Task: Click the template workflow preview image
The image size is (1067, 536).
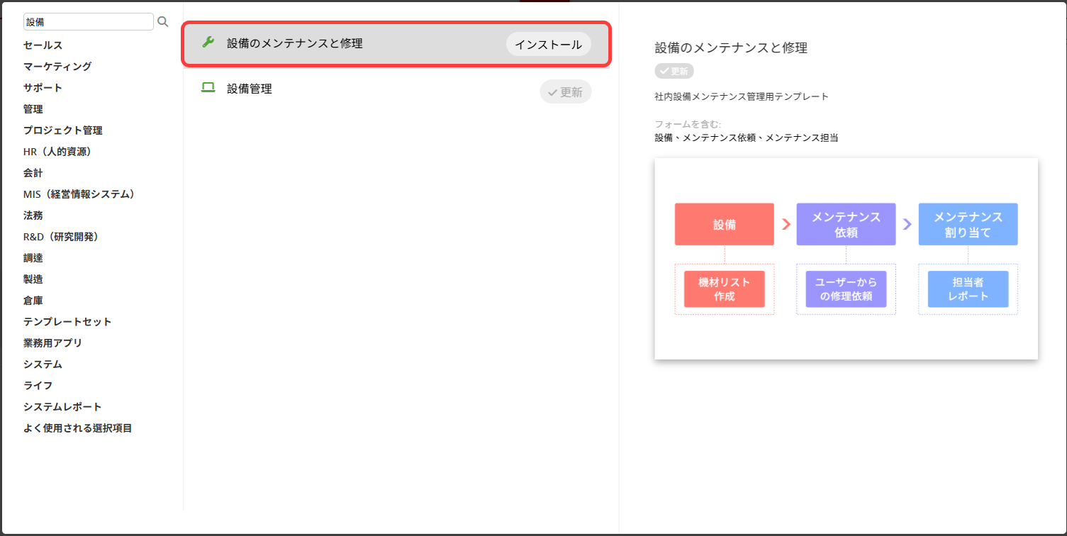Action: (846, 258)
